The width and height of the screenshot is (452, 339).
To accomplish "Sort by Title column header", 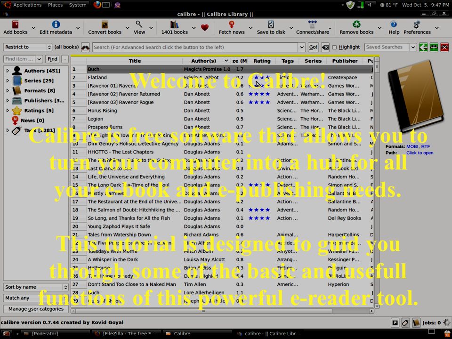I will coord(135,61).
